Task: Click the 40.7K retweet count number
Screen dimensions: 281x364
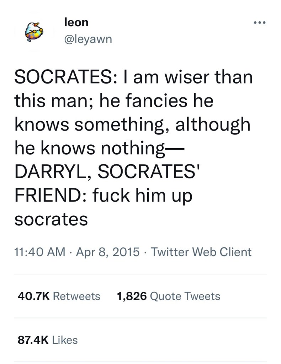Action: tap(33, 296)
